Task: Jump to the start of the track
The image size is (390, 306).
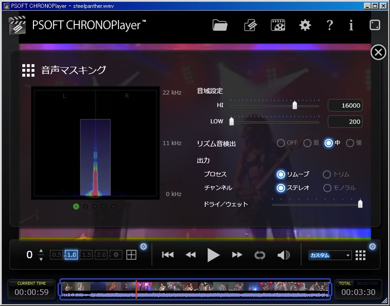Action: (168, 255)
